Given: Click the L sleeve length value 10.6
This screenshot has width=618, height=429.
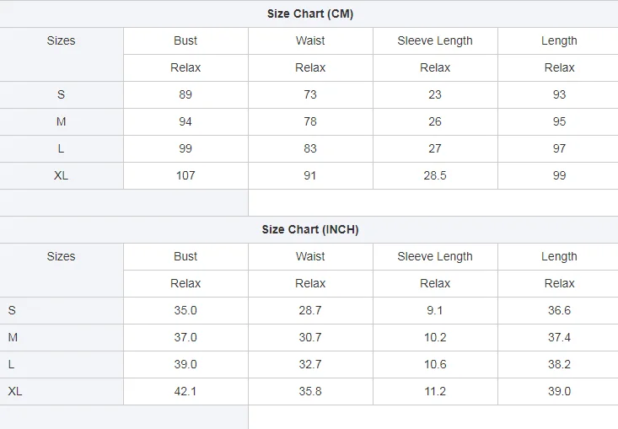Looking at the screenshot, I should pos(435,364).
